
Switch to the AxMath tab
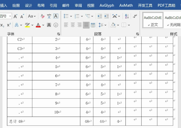coord(126,5)
